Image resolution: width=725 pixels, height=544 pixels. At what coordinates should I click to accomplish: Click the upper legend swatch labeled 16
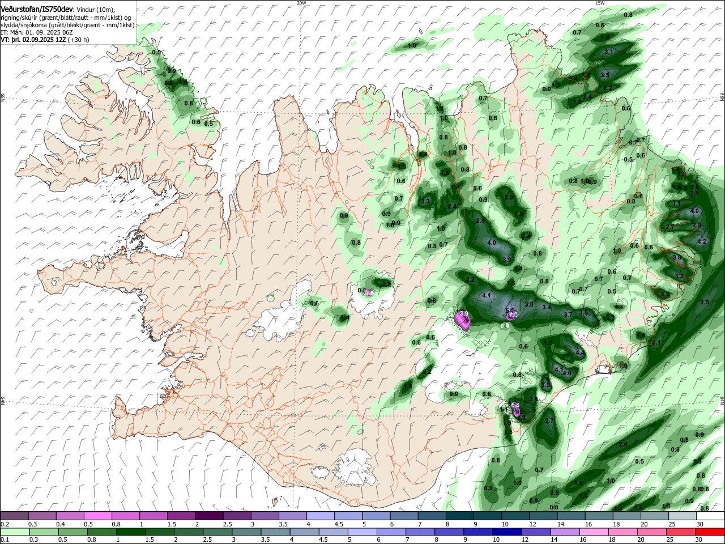tap(599, 516)
